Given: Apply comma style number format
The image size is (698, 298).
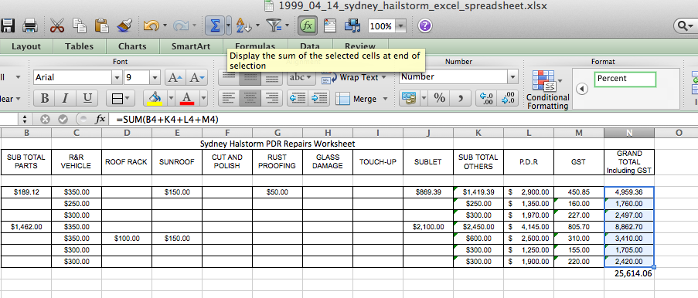Looking at the screenshot, I should (460, 98).
